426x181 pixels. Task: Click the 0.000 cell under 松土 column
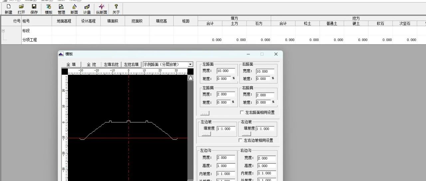(x=308, y=40)
